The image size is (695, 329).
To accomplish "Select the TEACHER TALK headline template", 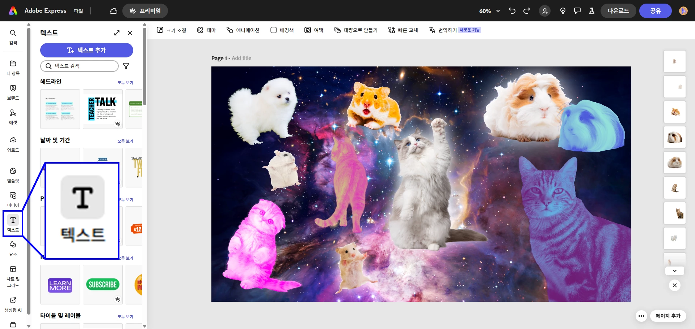I will tap(103, 109).
